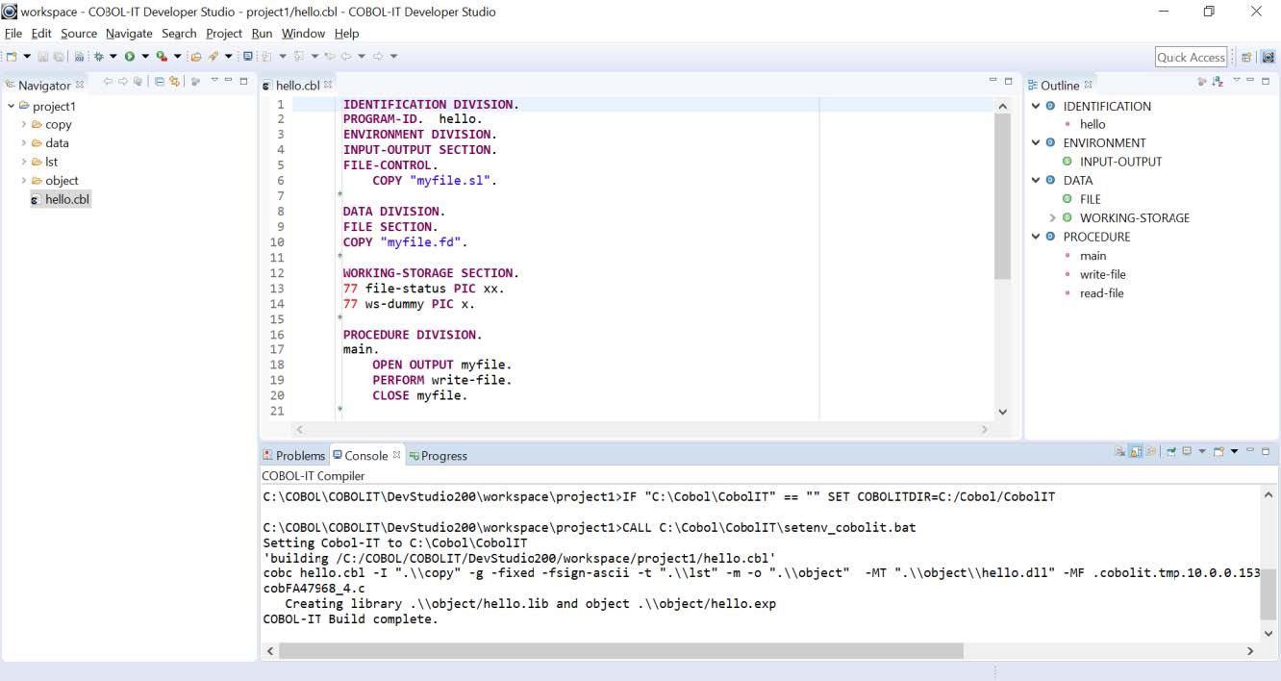The image size is (1281, 681).
Task: Click Display Selected Console icon
Action: [1187, 451]
